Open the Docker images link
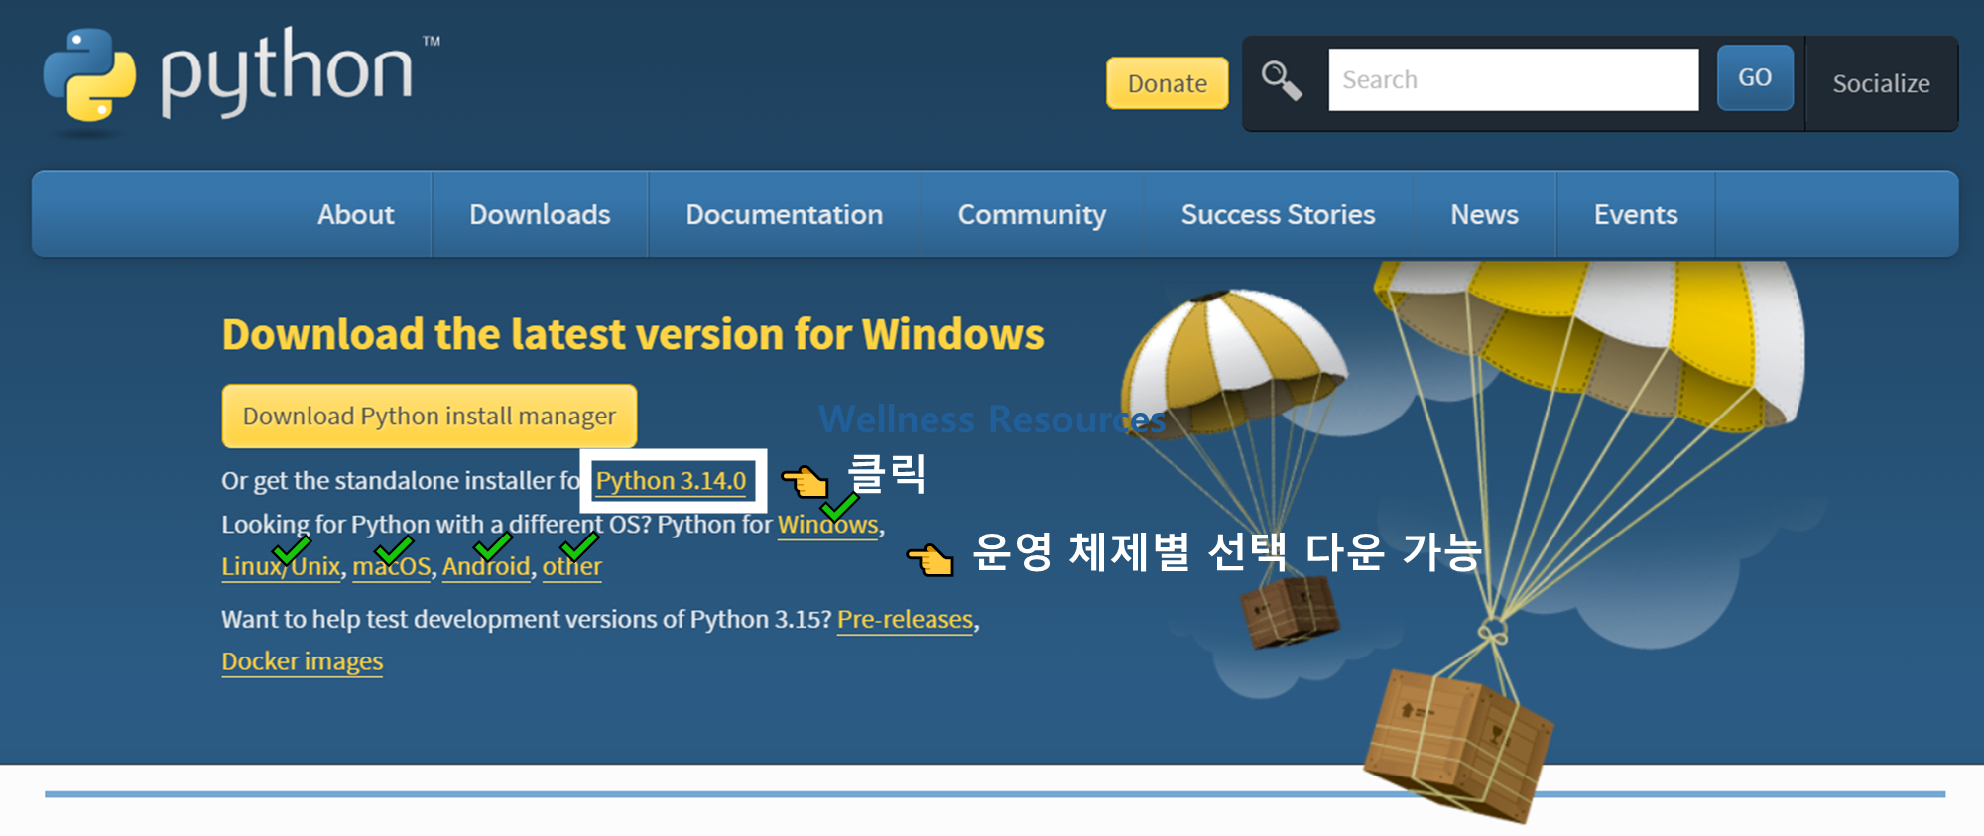Viewport: 1984px width, 836px height. [x=302, y=661]
